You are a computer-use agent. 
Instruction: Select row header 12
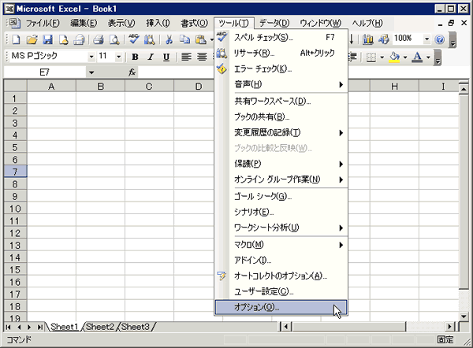pyautogui.click(x=15, y=233)
